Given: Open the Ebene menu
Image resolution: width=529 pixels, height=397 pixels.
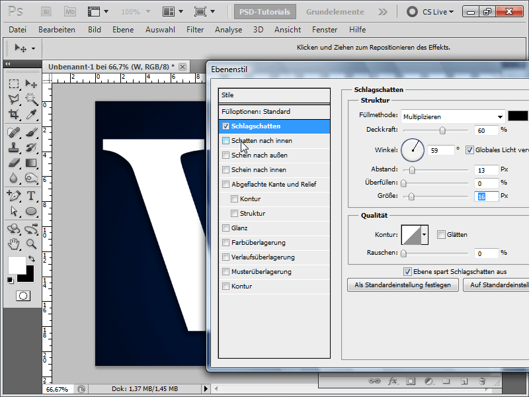Looking at the screenshot, I should click(x=123, y=30).
